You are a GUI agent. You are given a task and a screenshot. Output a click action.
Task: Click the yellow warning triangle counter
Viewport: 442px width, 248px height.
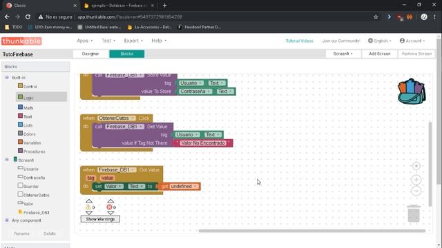click(88, 207)
